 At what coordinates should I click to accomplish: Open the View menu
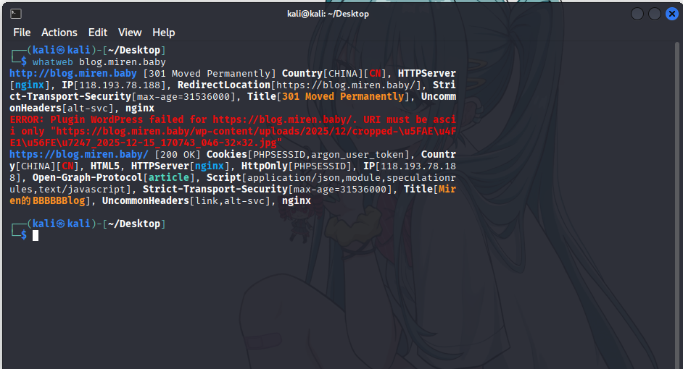130,33
